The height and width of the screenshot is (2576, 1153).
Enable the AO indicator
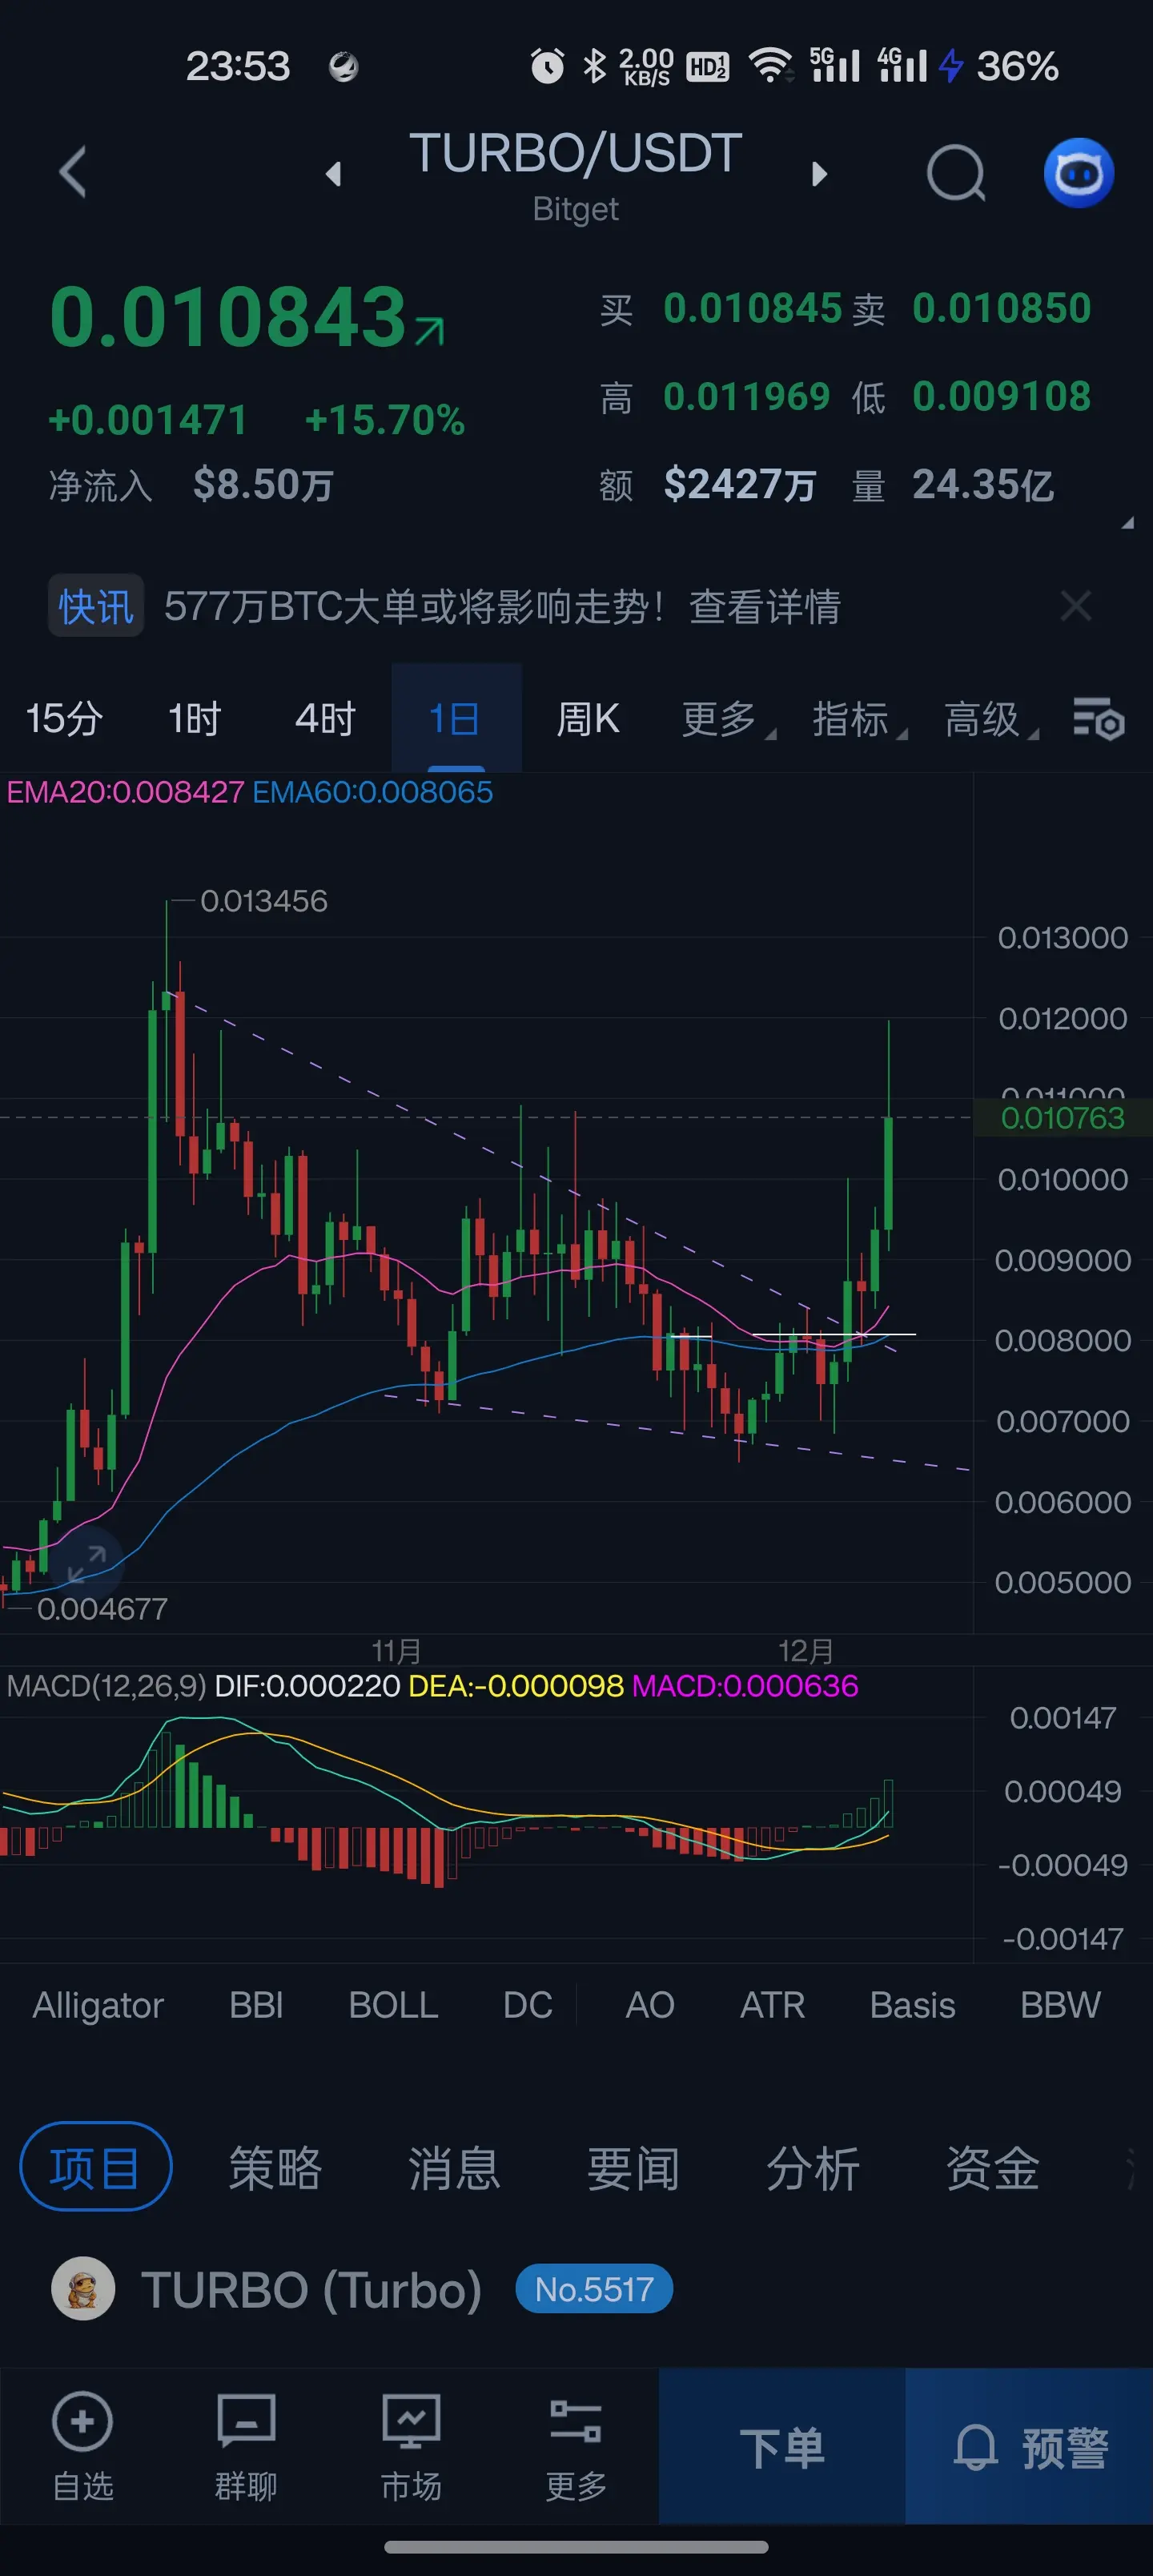[x=650, y=2005]
